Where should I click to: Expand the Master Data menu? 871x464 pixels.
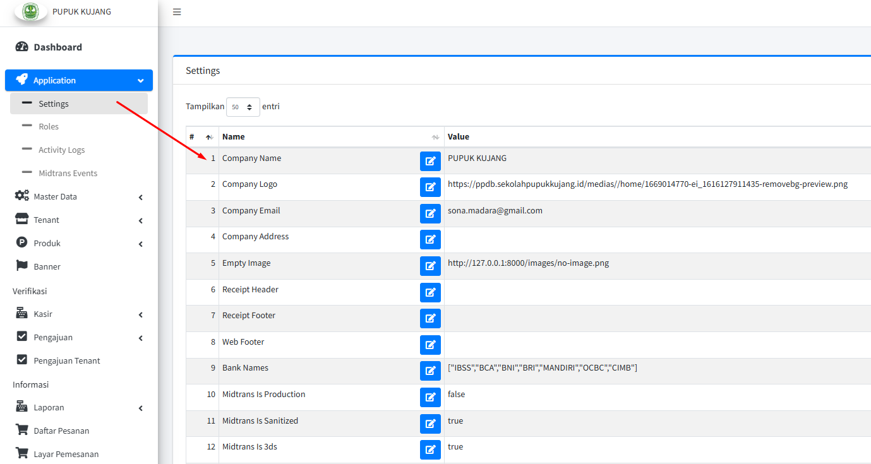[x=79, y=196]
